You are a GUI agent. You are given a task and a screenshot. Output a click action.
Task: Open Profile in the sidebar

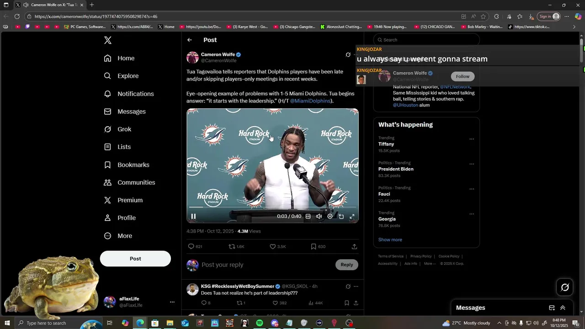pyautogui.click(x=120, y=218)
